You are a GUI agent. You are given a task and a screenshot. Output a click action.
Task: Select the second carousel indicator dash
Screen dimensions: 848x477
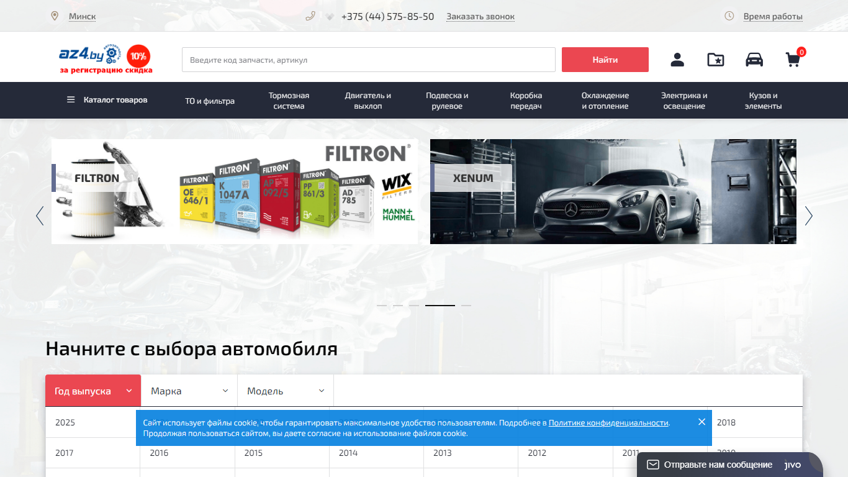398,306
